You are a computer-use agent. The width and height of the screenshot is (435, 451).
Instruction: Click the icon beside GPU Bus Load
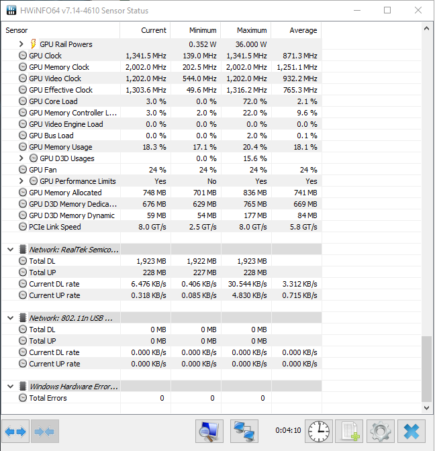click(23, 136)
